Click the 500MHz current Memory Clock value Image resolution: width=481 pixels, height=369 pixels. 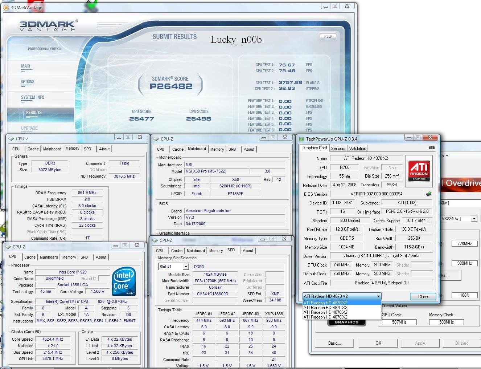click(447, 322)
